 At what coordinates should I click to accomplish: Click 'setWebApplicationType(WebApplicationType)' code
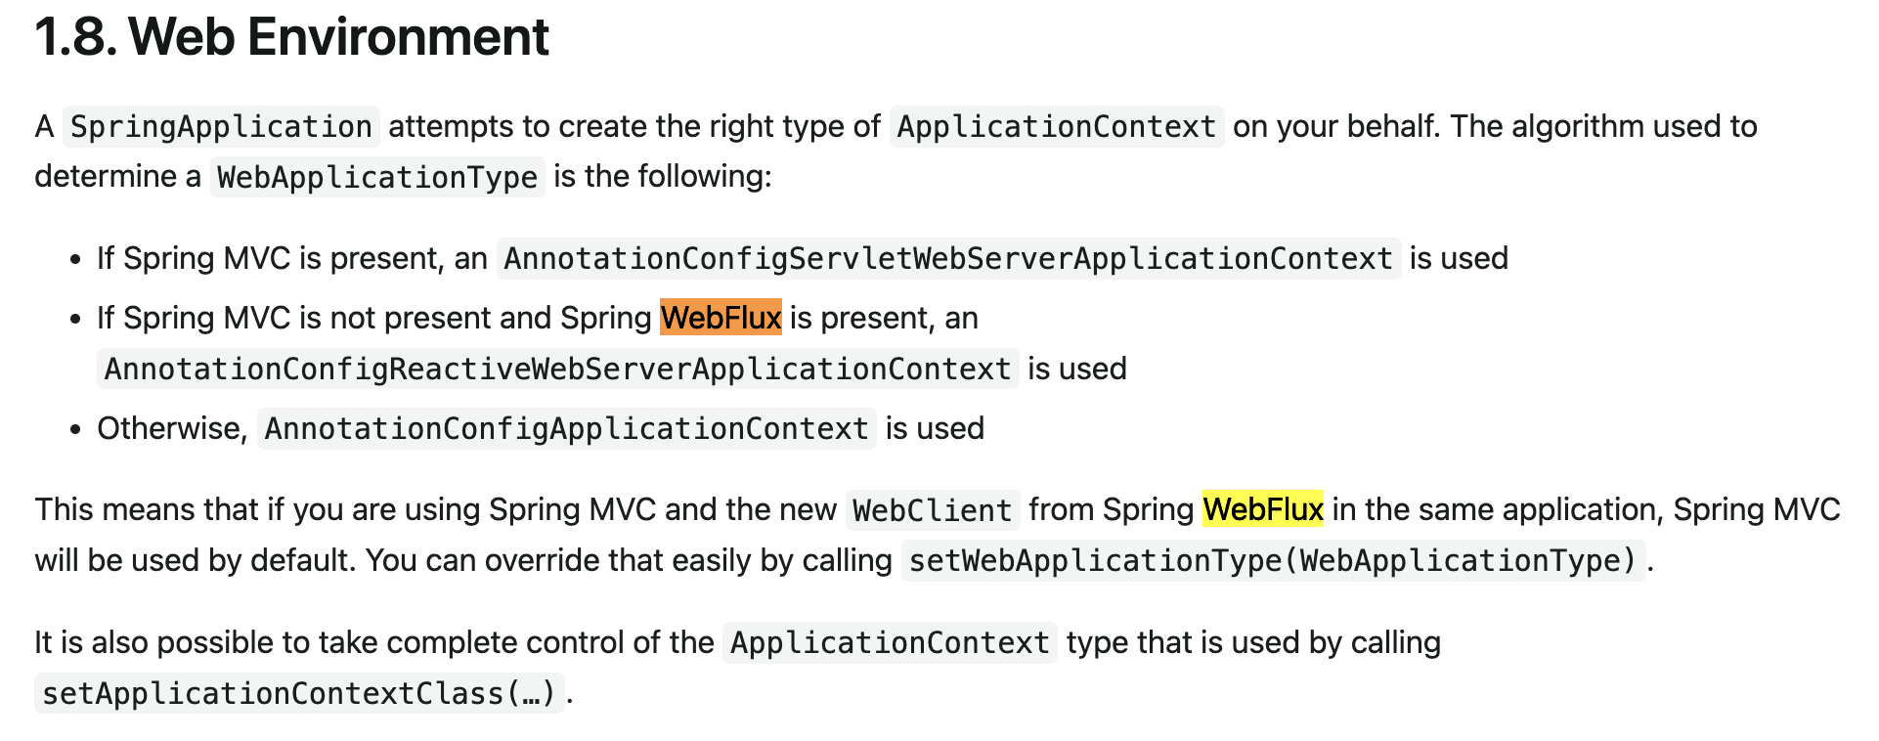1273,561
